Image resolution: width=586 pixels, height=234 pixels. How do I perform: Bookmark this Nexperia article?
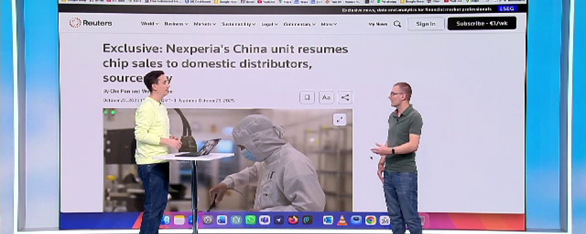(x=307, y=98)
